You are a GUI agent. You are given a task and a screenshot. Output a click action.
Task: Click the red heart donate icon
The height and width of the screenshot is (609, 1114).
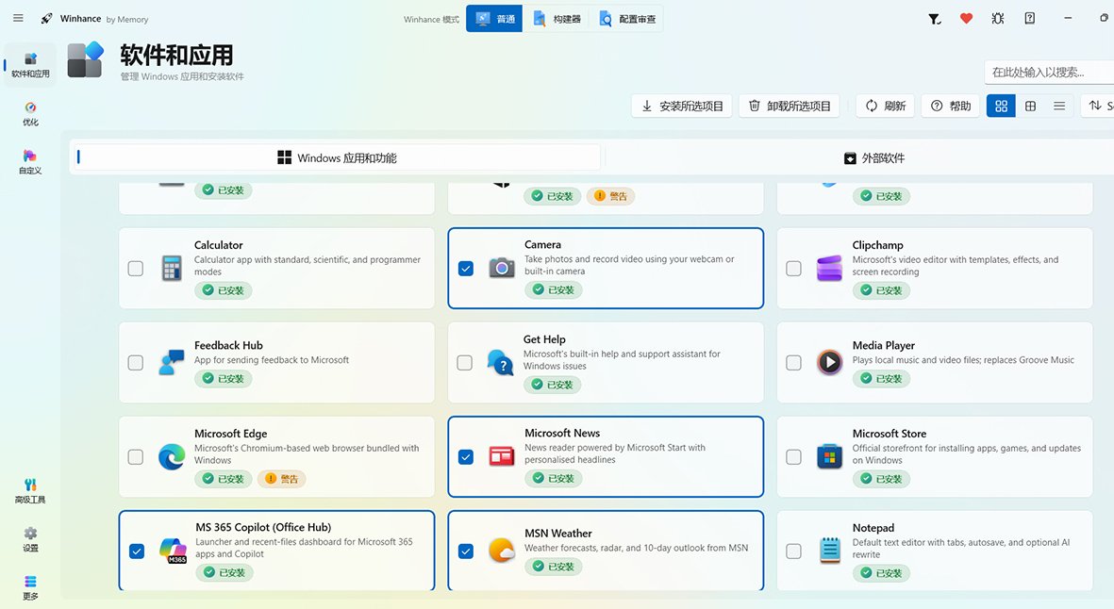coord(966,19)
